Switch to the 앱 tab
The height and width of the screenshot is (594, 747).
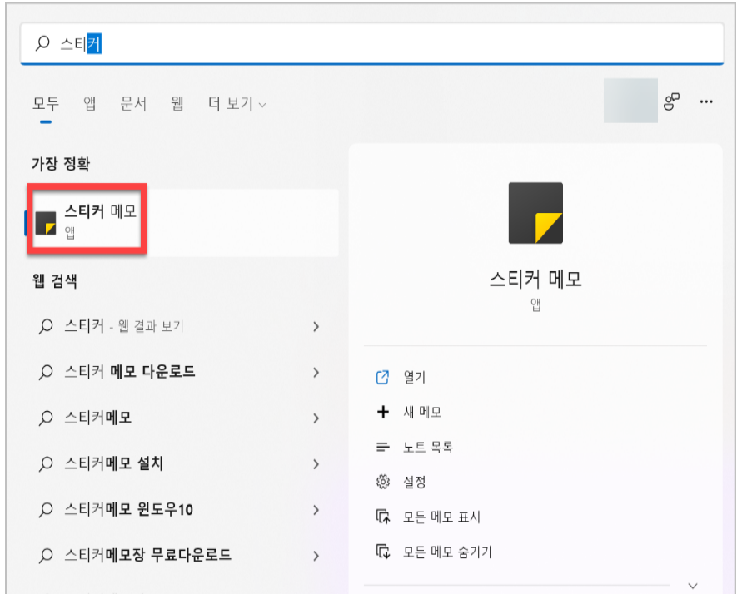(x=90, y=103)
